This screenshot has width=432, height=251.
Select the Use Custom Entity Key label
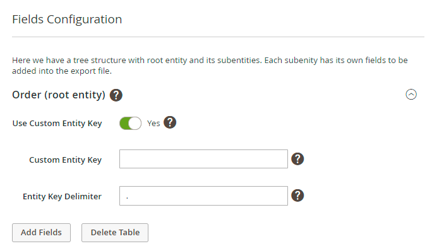click(57, 124)
